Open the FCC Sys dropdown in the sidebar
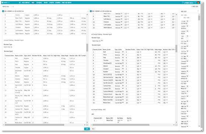 [x=185, y=41]
